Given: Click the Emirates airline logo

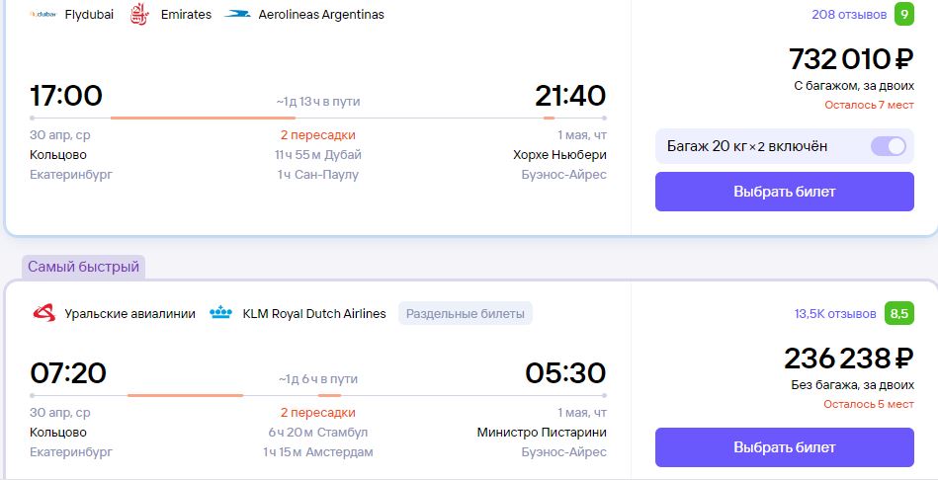Looking at the screenshot, I should (x=139, y=15).
